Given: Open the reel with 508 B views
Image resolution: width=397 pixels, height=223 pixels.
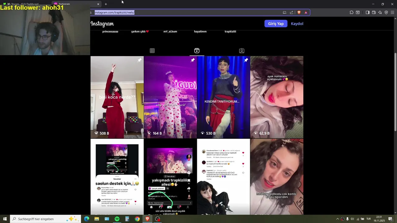Looking at the screenshot, I should (117, 97).
